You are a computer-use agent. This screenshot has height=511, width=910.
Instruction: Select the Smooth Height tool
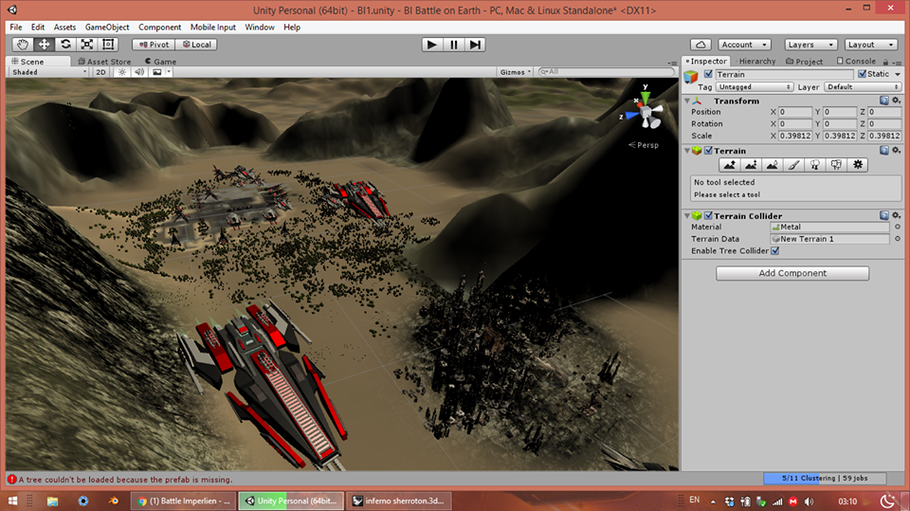point(773,165)
